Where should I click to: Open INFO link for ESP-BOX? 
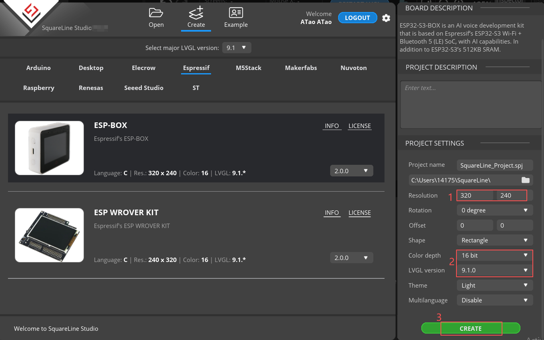332,126
